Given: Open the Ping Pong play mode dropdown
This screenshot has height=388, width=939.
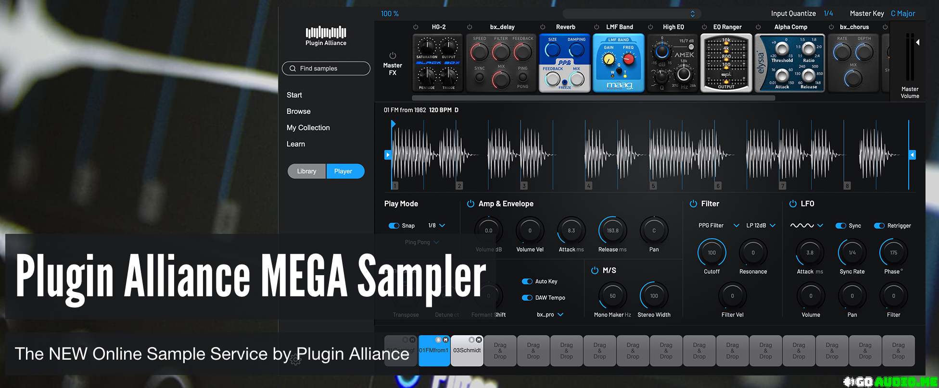Looking at the screenshot, I should coord(422,242).
